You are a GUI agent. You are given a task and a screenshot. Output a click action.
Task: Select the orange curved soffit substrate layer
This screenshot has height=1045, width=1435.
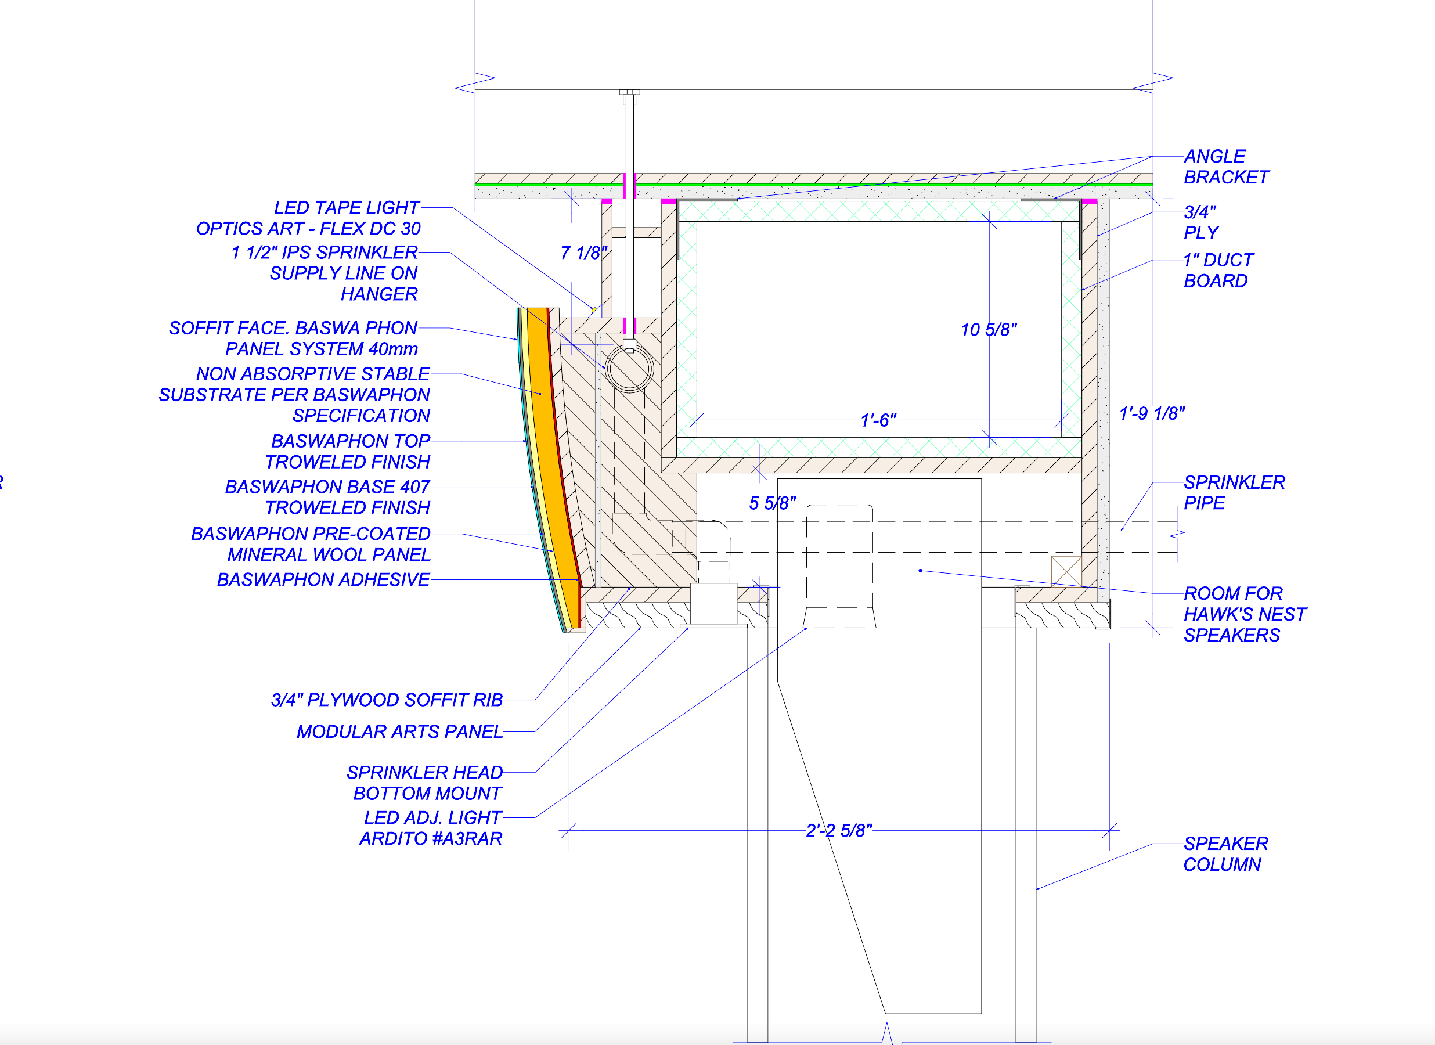click(546, 437)
